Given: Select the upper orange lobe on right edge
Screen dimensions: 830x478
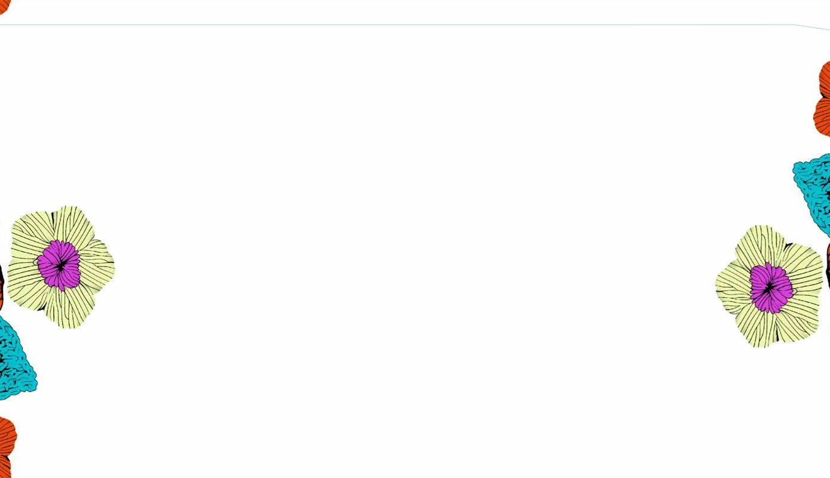Looking at the screenshot, I should click(825, 79).
